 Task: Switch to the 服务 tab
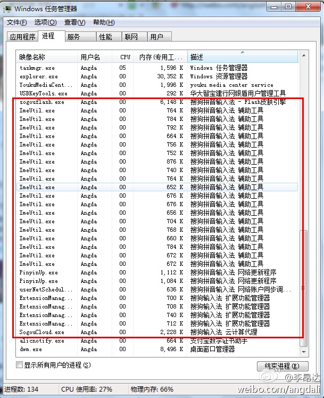point(81,37)
